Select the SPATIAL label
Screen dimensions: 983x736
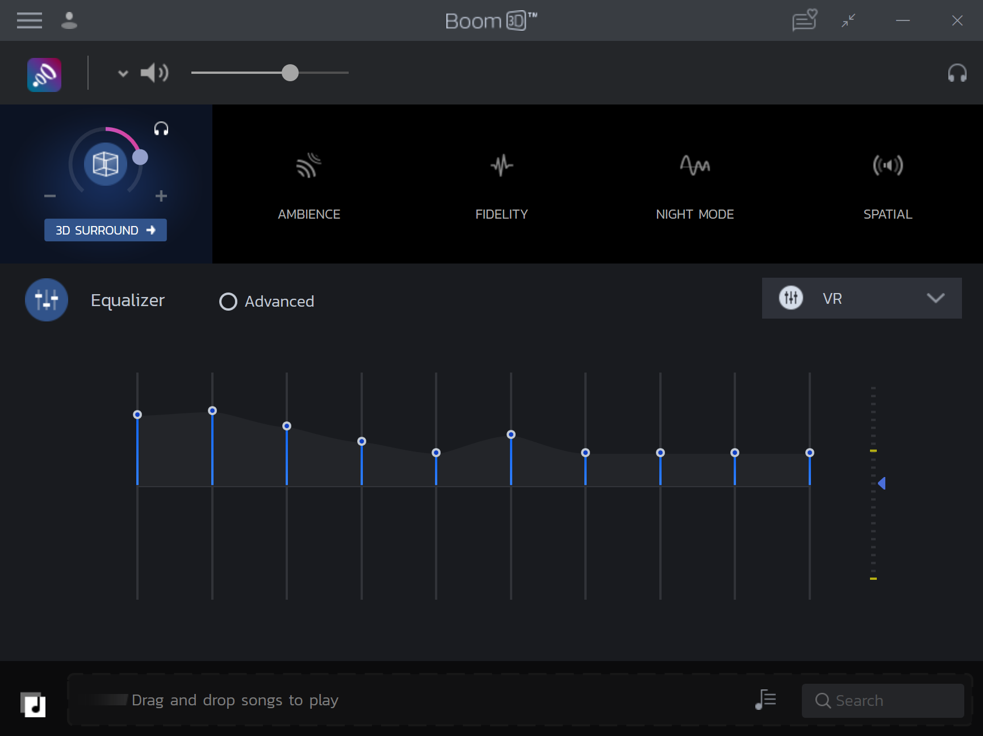pyautogui.click(x=888, y=214)
